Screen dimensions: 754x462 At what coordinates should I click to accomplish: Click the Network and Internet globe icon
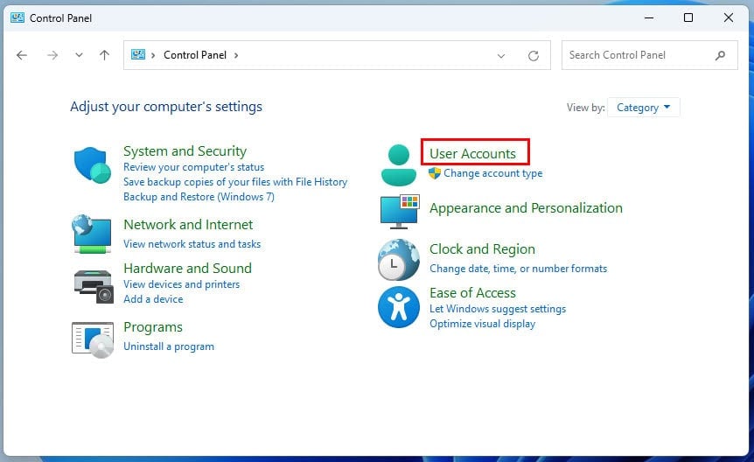92,234
